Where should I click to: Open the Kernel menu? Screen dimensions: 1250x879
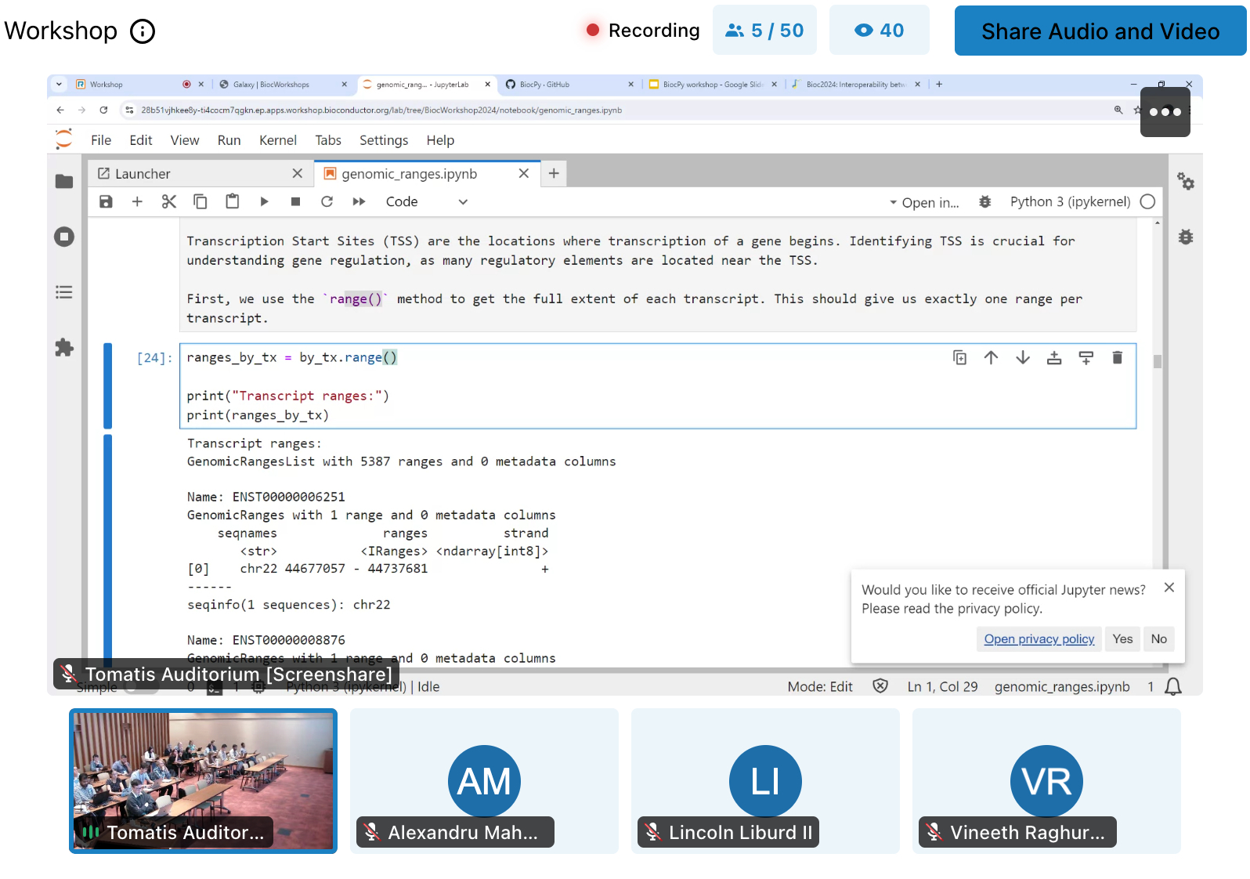(277, 140)
